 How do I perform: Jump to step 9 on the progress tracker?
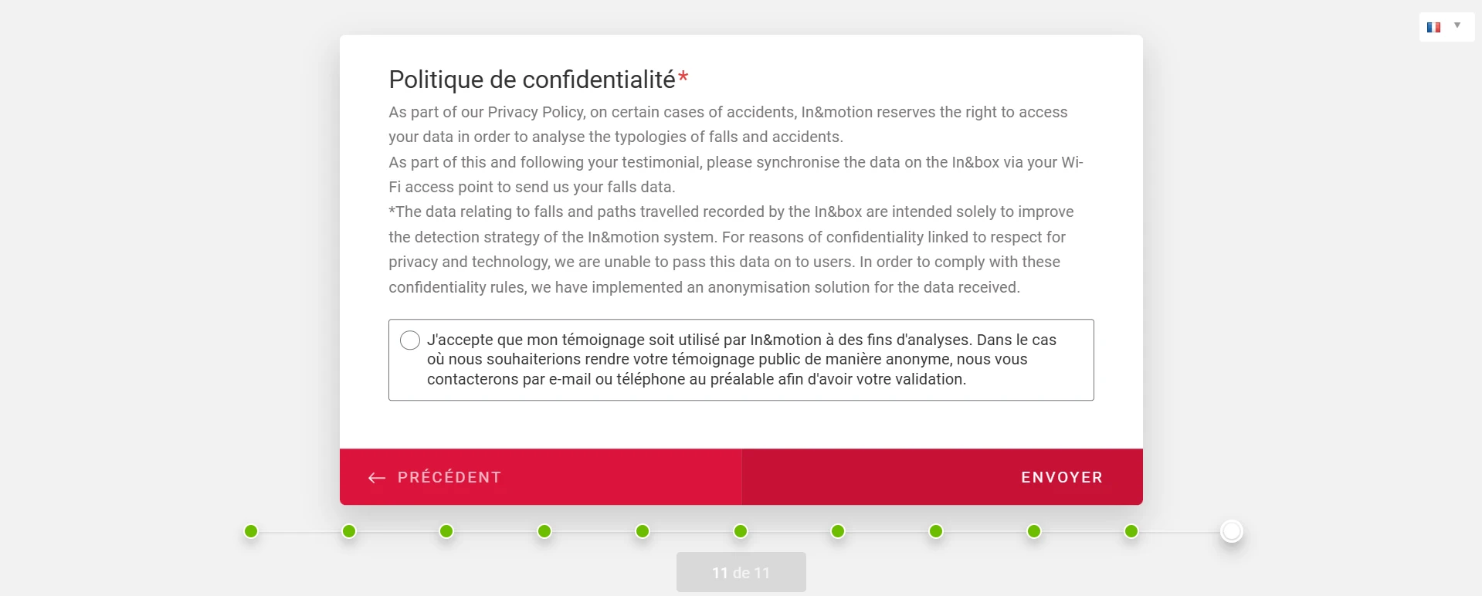pyautogui.click(x=1033, y=531)
